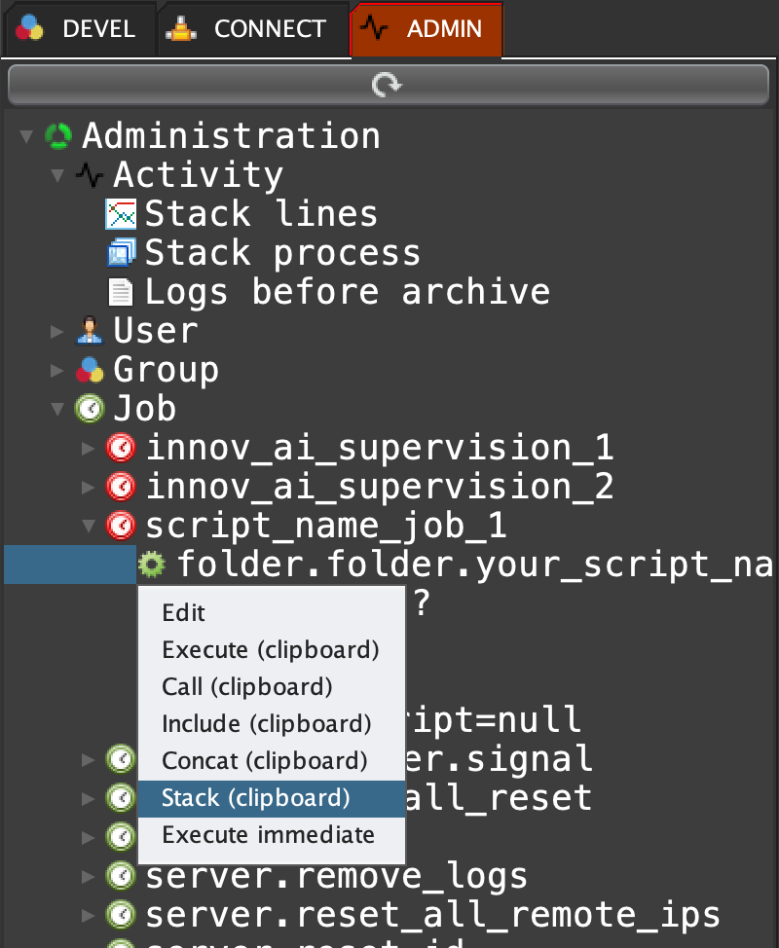Collapse the Activity tree node
The width and height of the screenshot is (779, 948).
[x=58, y=176]
